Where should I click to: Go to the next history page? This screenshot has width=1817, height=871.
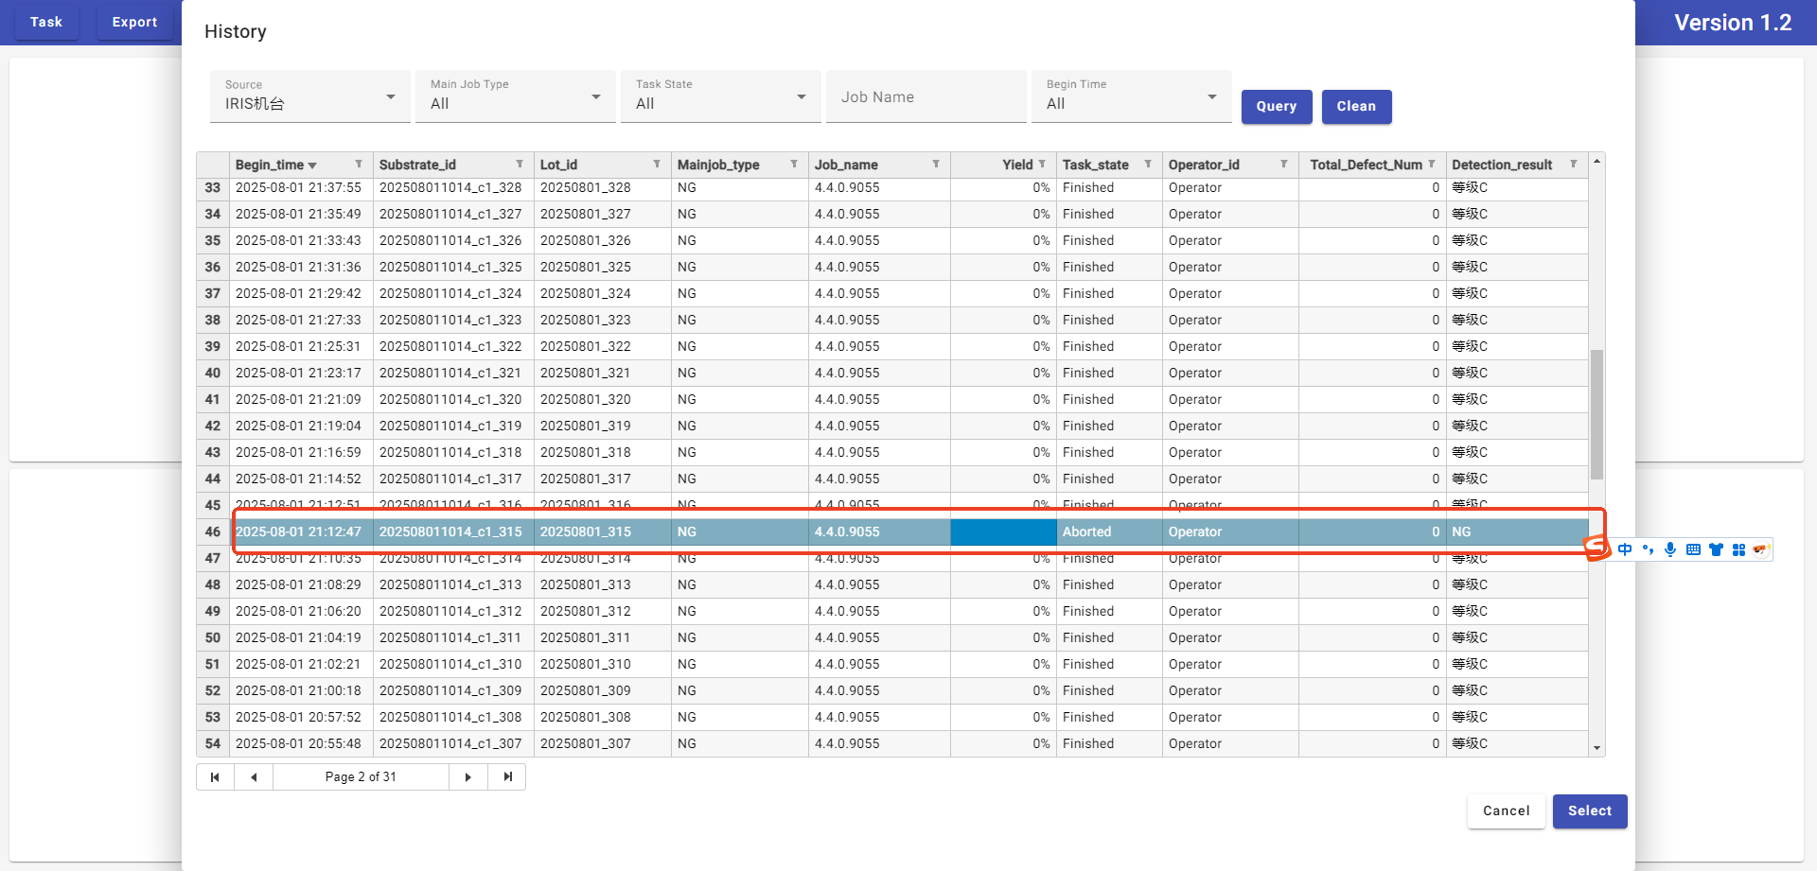click(467, 777)
